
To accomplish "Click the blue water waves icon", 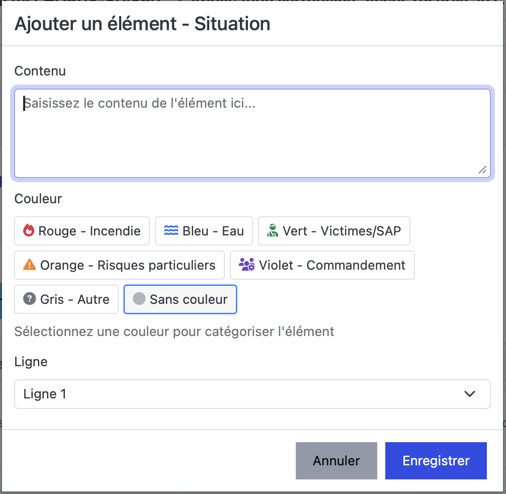I will (x=171, y=231).
